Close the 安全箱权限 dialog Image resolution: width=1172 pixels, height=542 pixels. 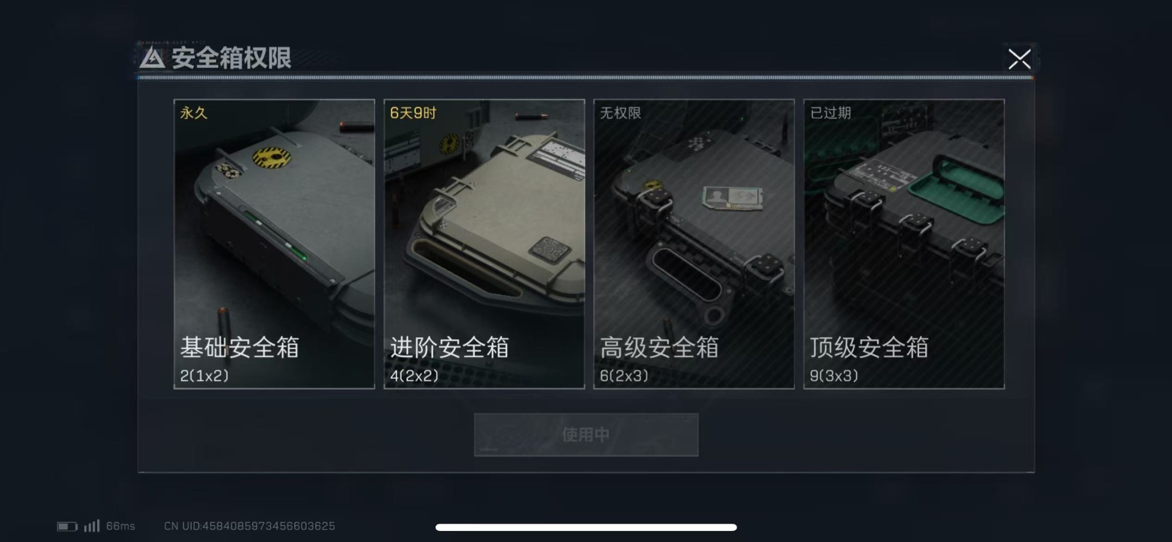tap(1019, 59)
